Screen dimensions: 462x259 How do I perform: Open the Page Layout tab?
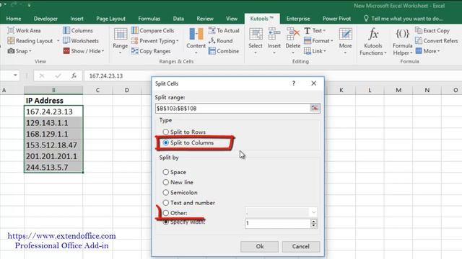pyautogui.click(x=110, y=19)
